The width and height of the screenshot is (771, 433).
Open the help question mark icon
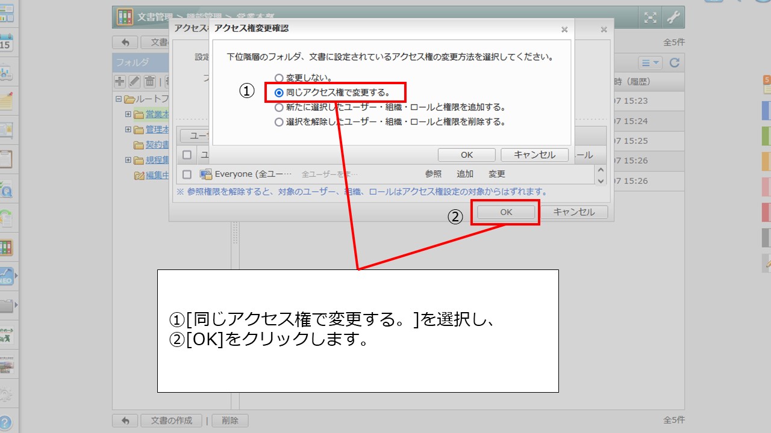6,422
